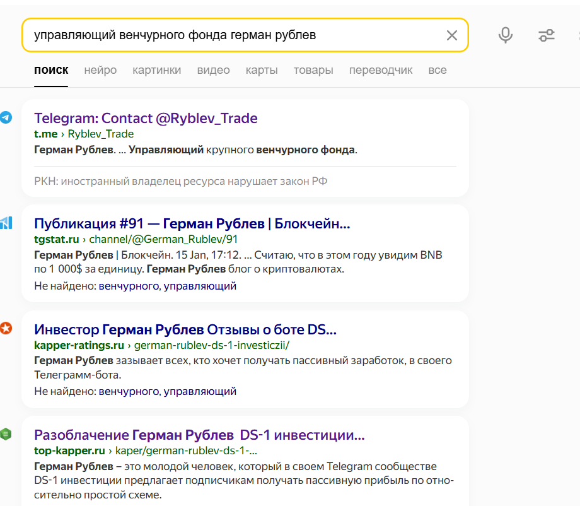Click the kapper-ratings star favicon

[6, 328]
